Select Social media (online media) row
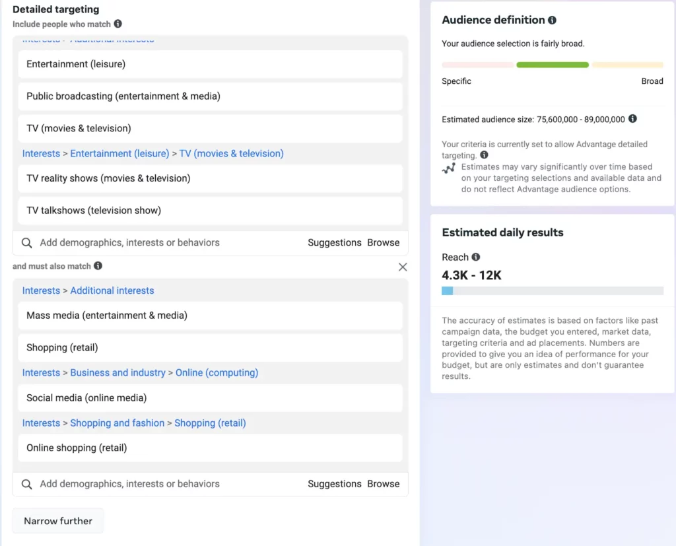This screenshot has height=546, width=676. [x=211, y=397]
